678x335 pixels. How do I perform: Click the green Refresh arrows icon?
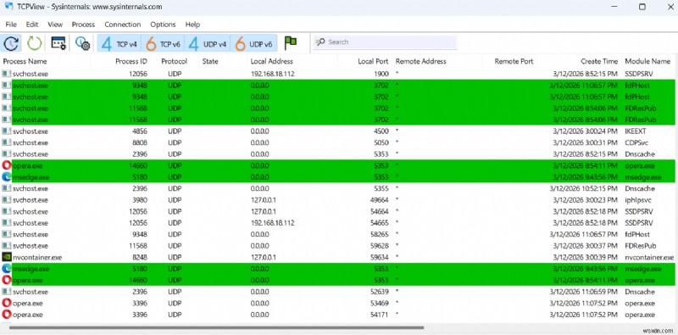[x=34, y=43]
